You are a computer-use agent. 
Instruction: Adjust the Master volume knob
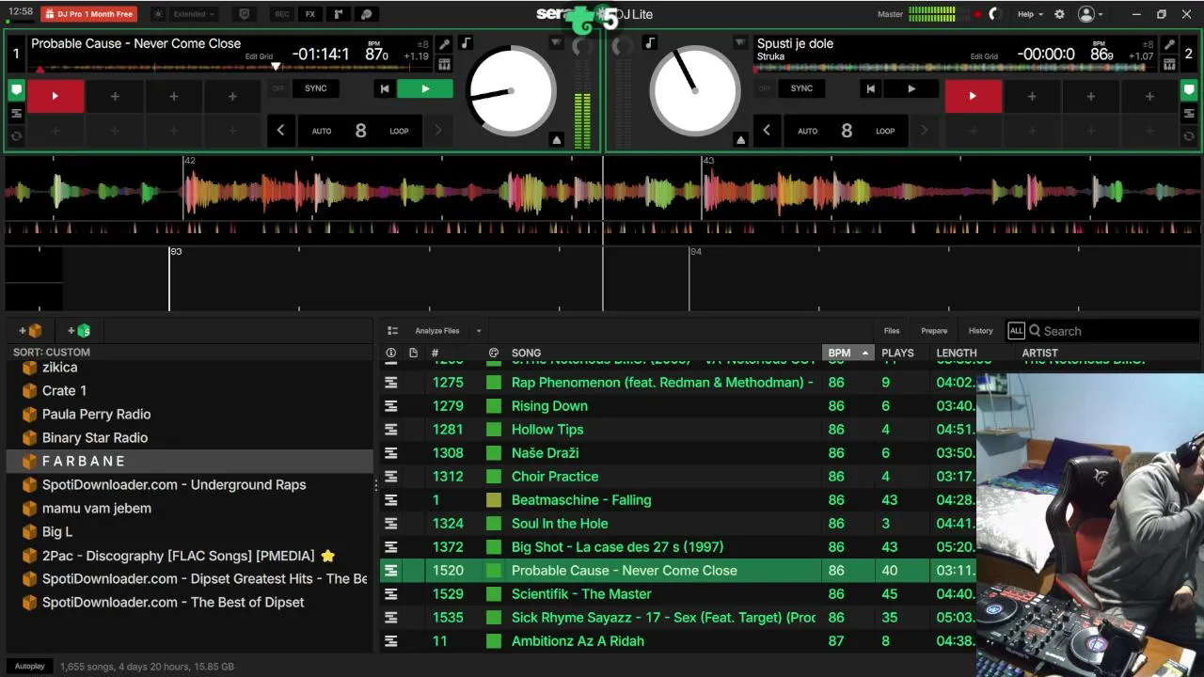click(x=996, y=14)
